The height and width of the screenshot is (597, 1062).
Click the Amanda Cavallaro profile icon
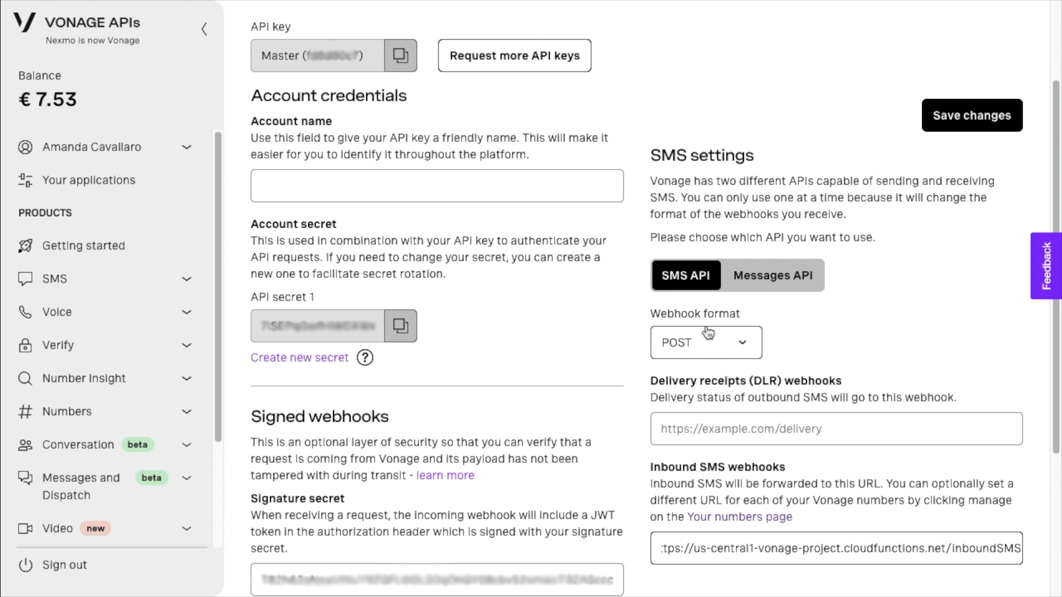[25, 147]
